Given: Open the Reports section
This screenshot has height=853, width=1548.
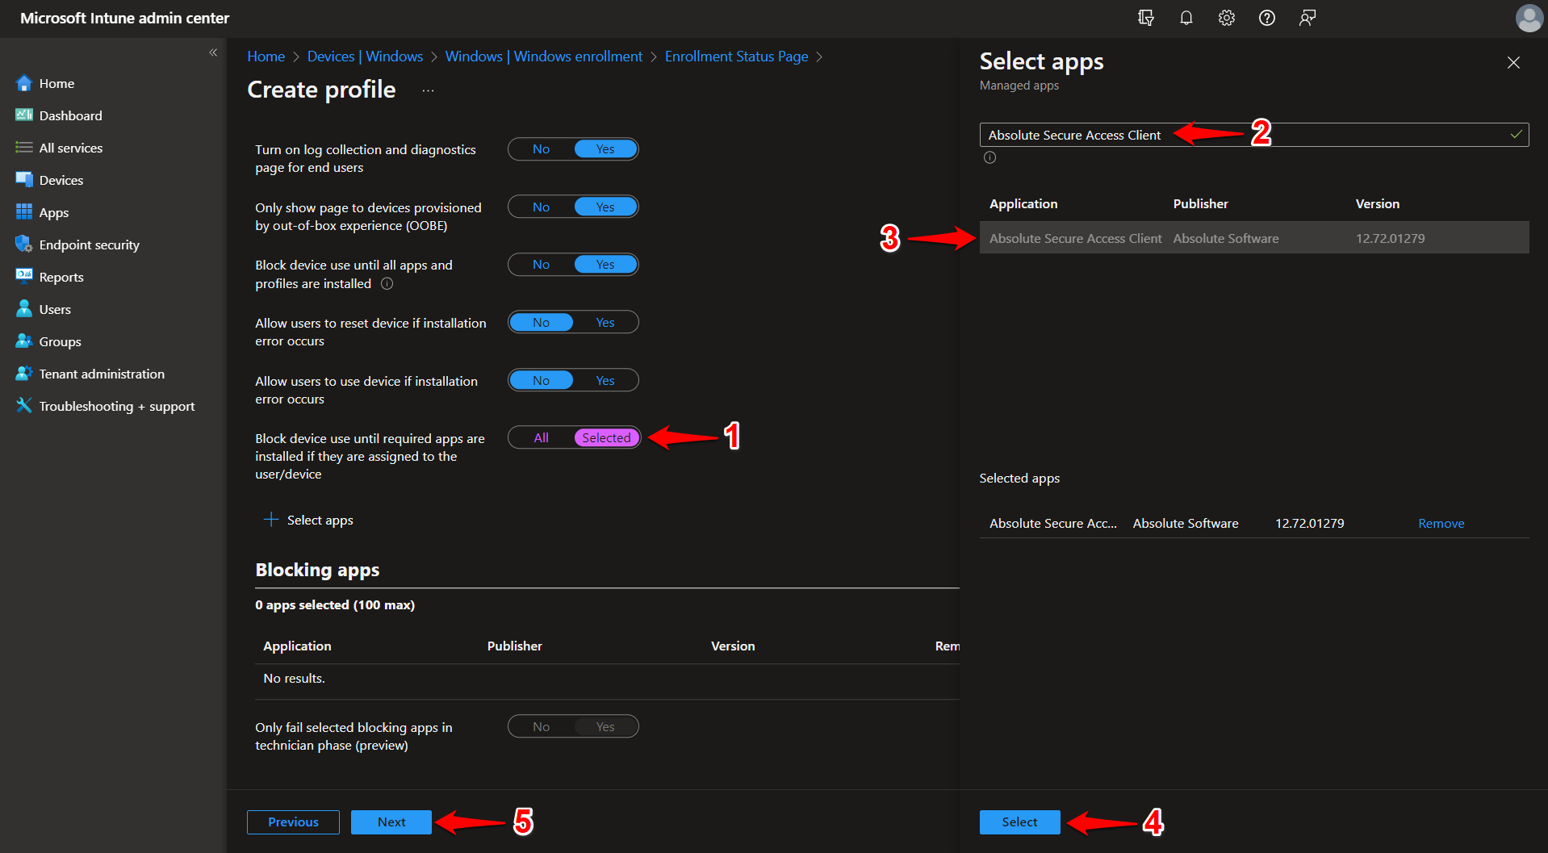Looking at the screenshot, I should (x=61, y=276).
